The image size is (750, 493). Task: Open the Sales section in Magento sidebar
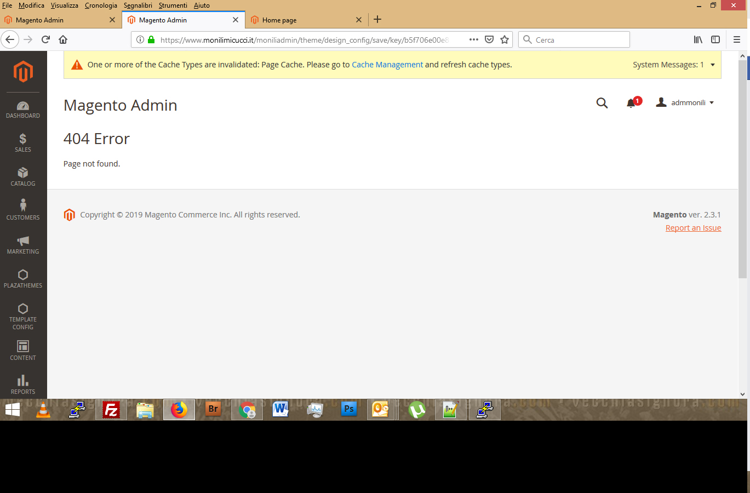(22, 142)
